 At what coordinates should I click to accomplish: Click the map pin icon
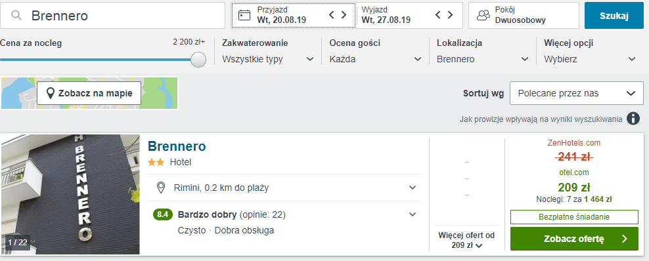tap(51, 94)
